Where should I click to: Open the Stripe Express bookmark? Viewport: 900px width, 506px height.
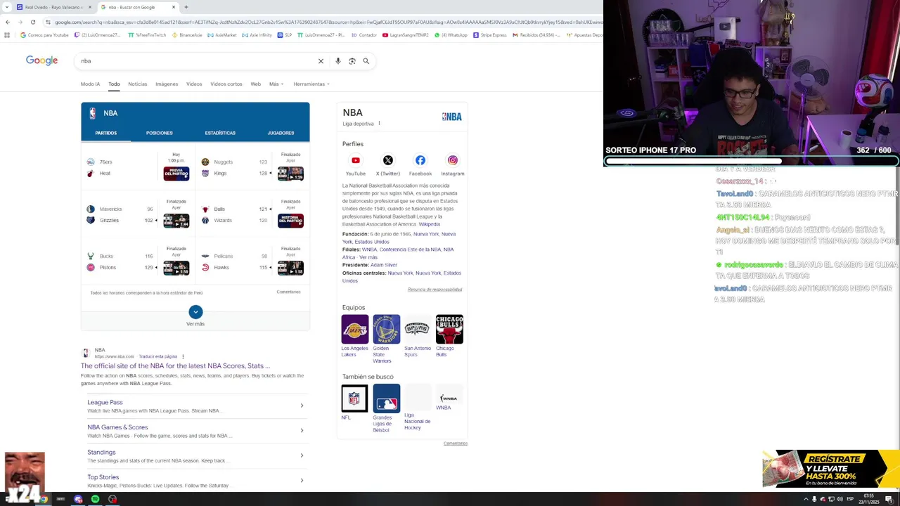pos(490,34)
